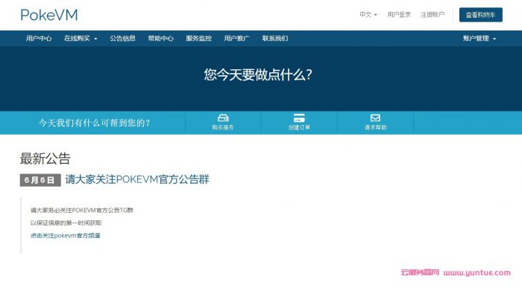This screenshot has width=522, height=288.
Task: Click the 查看购物车 button
Action: 481,15
